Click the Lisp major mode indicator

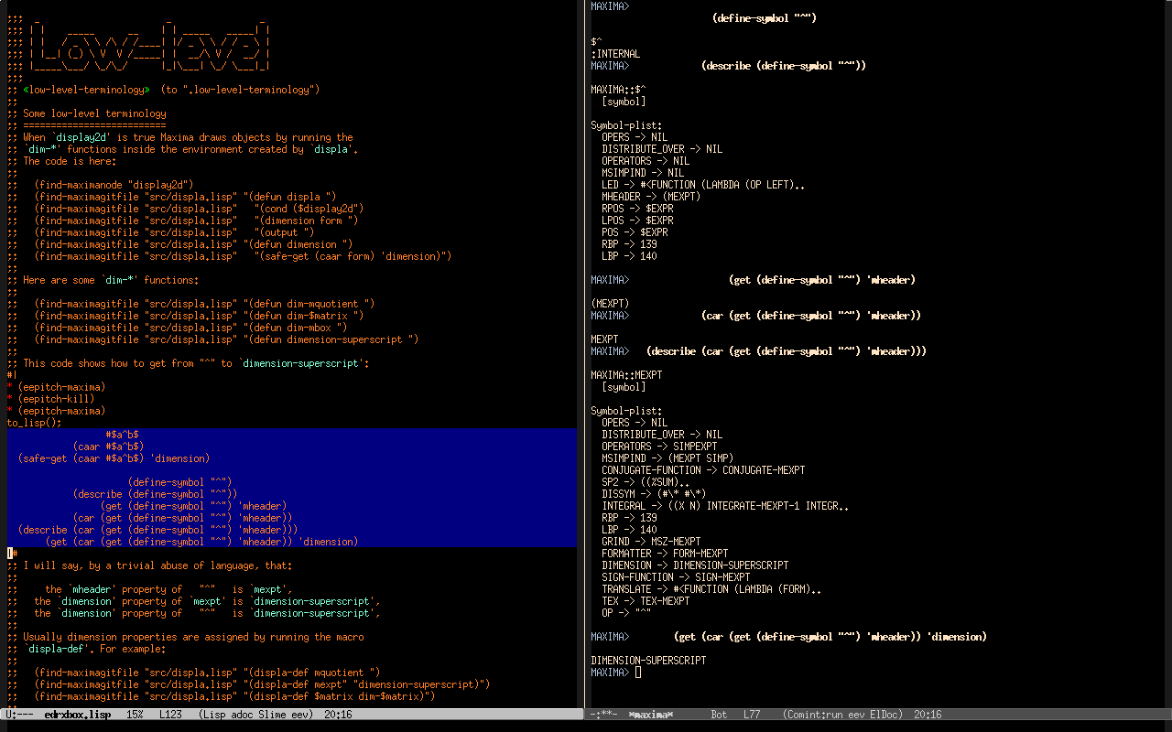[213, 715]
